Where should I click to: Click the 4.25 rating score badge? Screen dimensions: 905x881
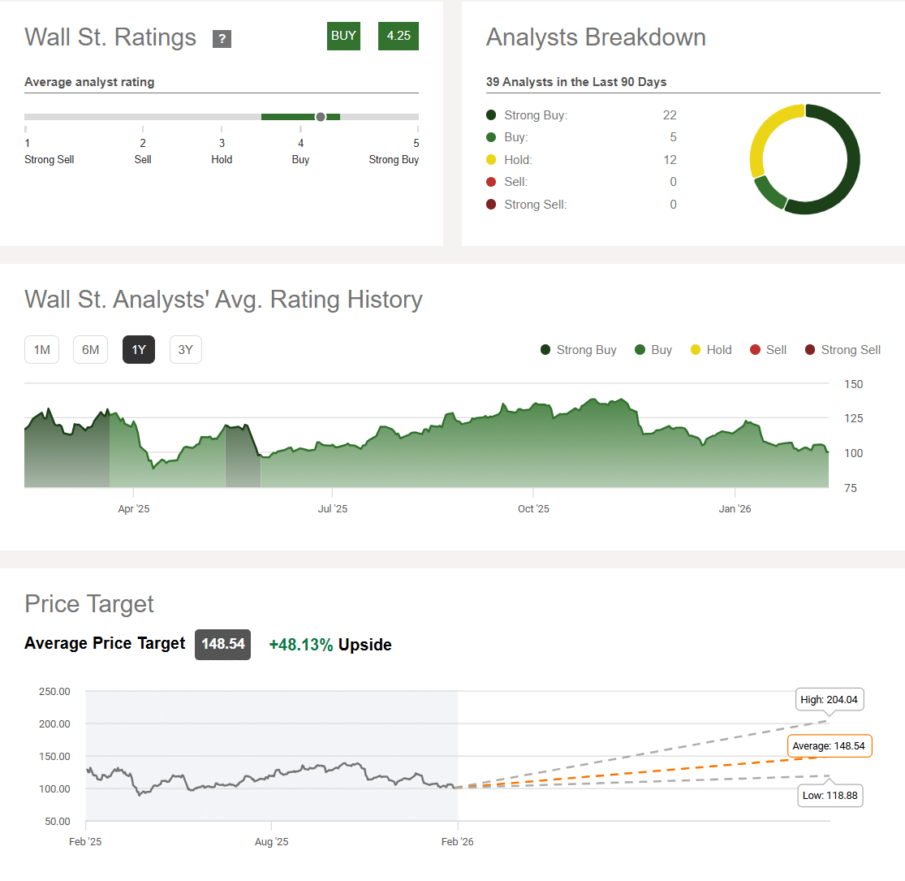click(399, 37)
